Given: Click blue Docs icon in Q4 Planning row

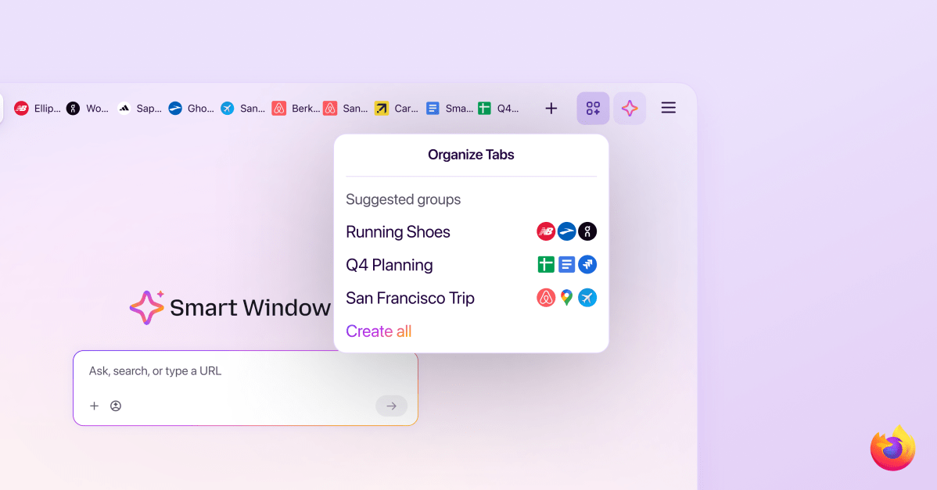Looking at the screenshot, I should [566, 264].
